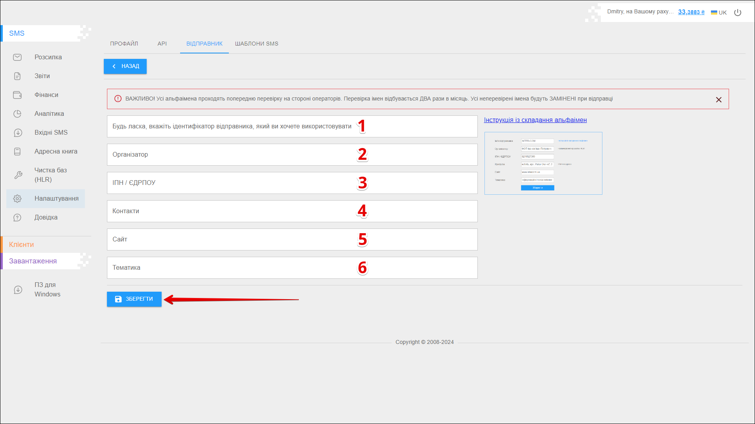Open Довідка question mark icon
755x424 pixels.
(x=17, y=217)
